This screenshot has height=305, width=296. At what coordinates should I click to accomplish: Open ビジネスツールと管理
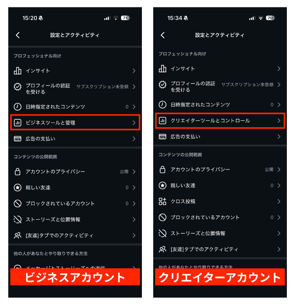click(x=75, y=122)
